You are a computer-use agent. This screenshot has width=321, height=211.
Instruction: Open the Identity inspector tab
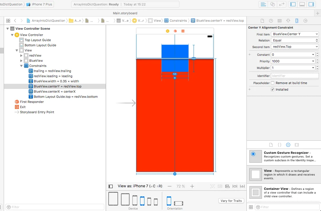(x=279, y=21)
